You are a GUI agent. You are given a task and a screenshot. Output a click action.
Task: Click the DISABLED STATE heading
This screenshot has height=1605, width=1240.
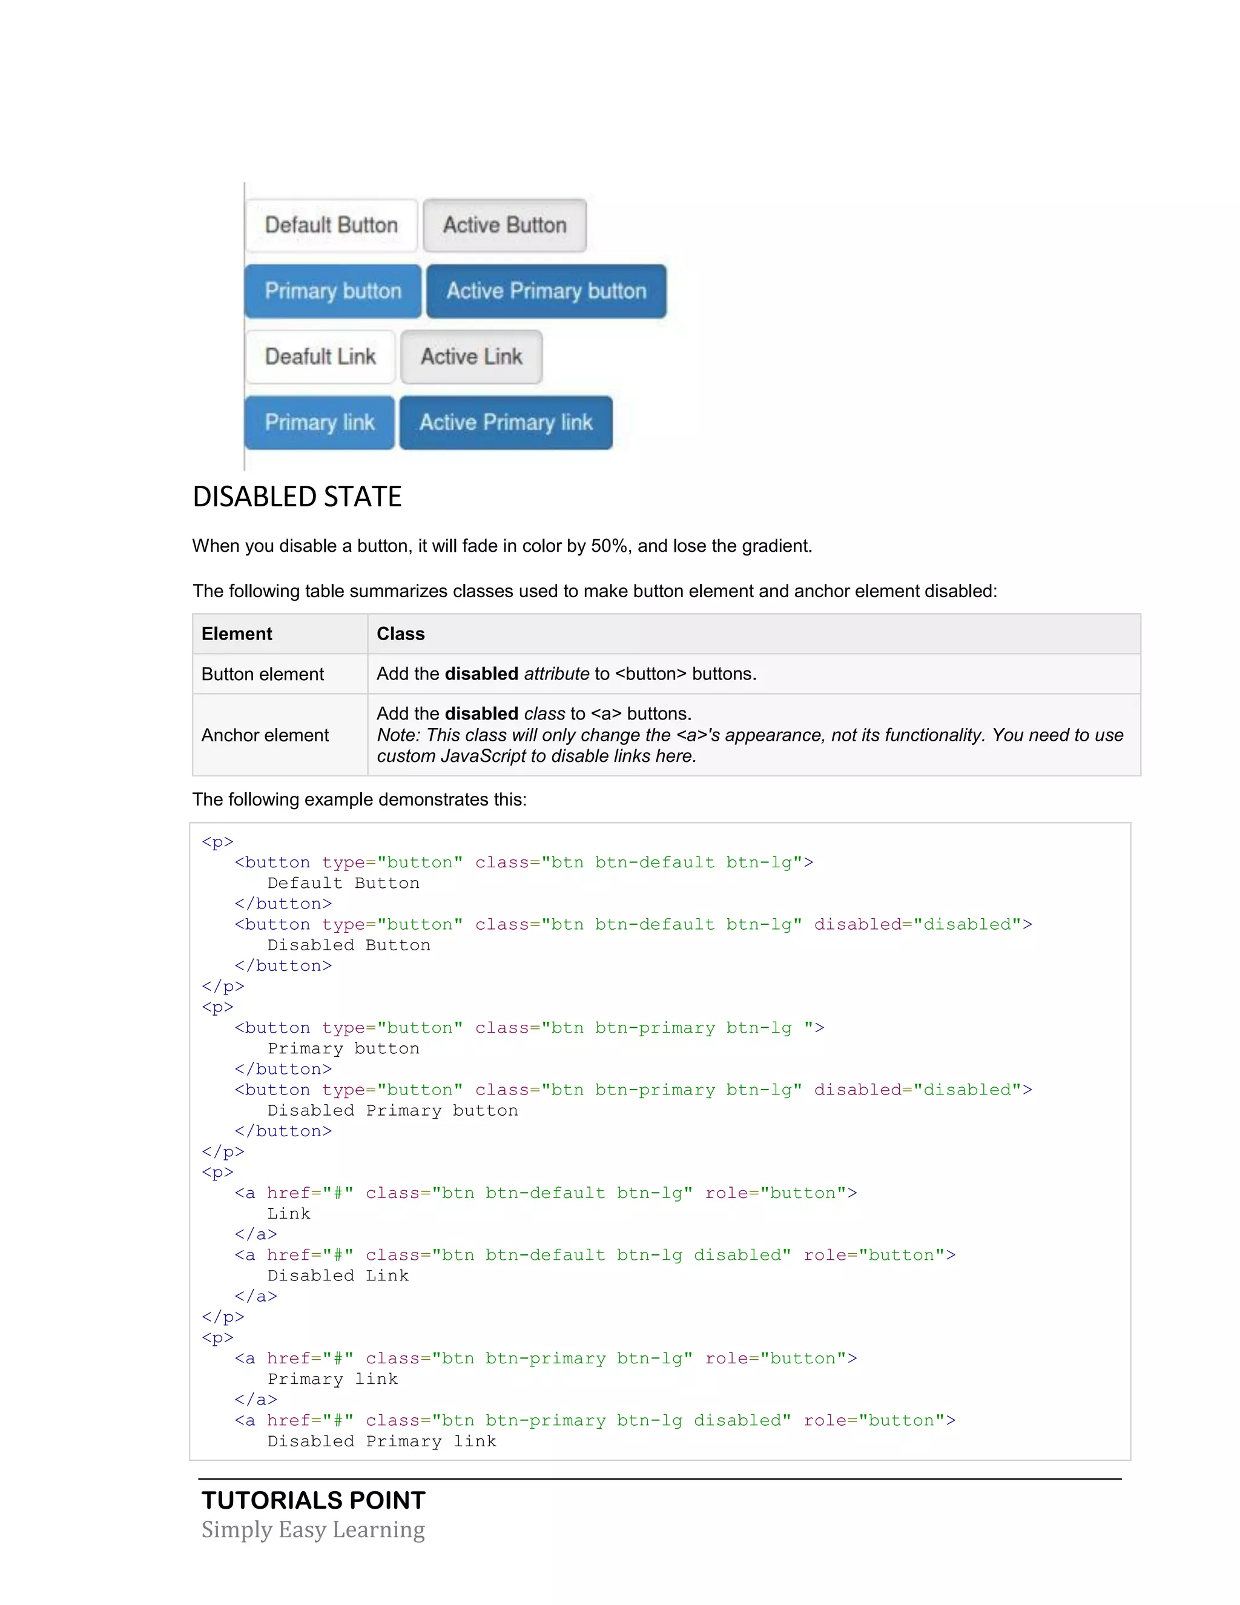tap(297, 497)
